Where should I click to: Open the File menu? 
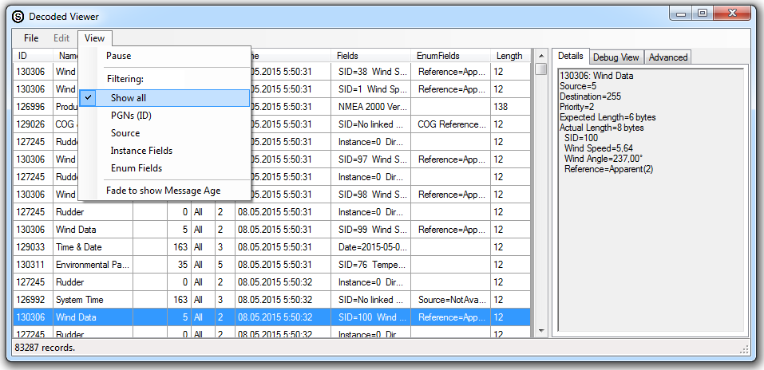click(x=31, y=38)
